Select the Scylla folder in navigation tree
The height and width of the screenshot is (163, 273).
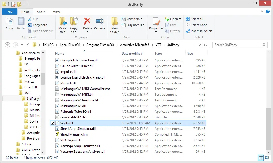[x=34, y=121]
